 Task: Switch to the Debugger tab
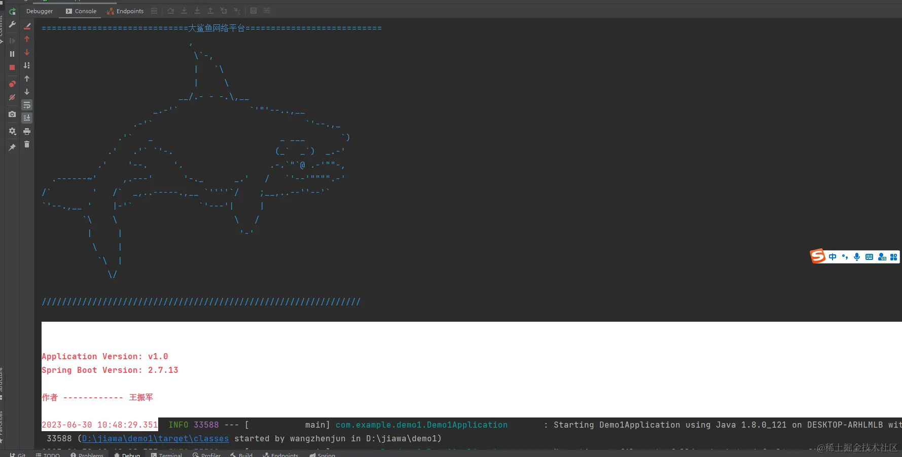pos(40,11)
